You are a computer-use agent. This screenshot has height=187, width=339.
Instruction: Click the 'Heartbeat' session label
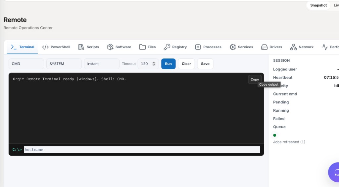[x=283, y=77]
